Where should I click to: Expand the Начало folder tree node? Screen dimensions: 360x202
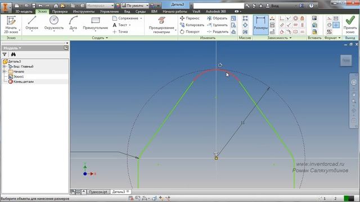[4, 71]
